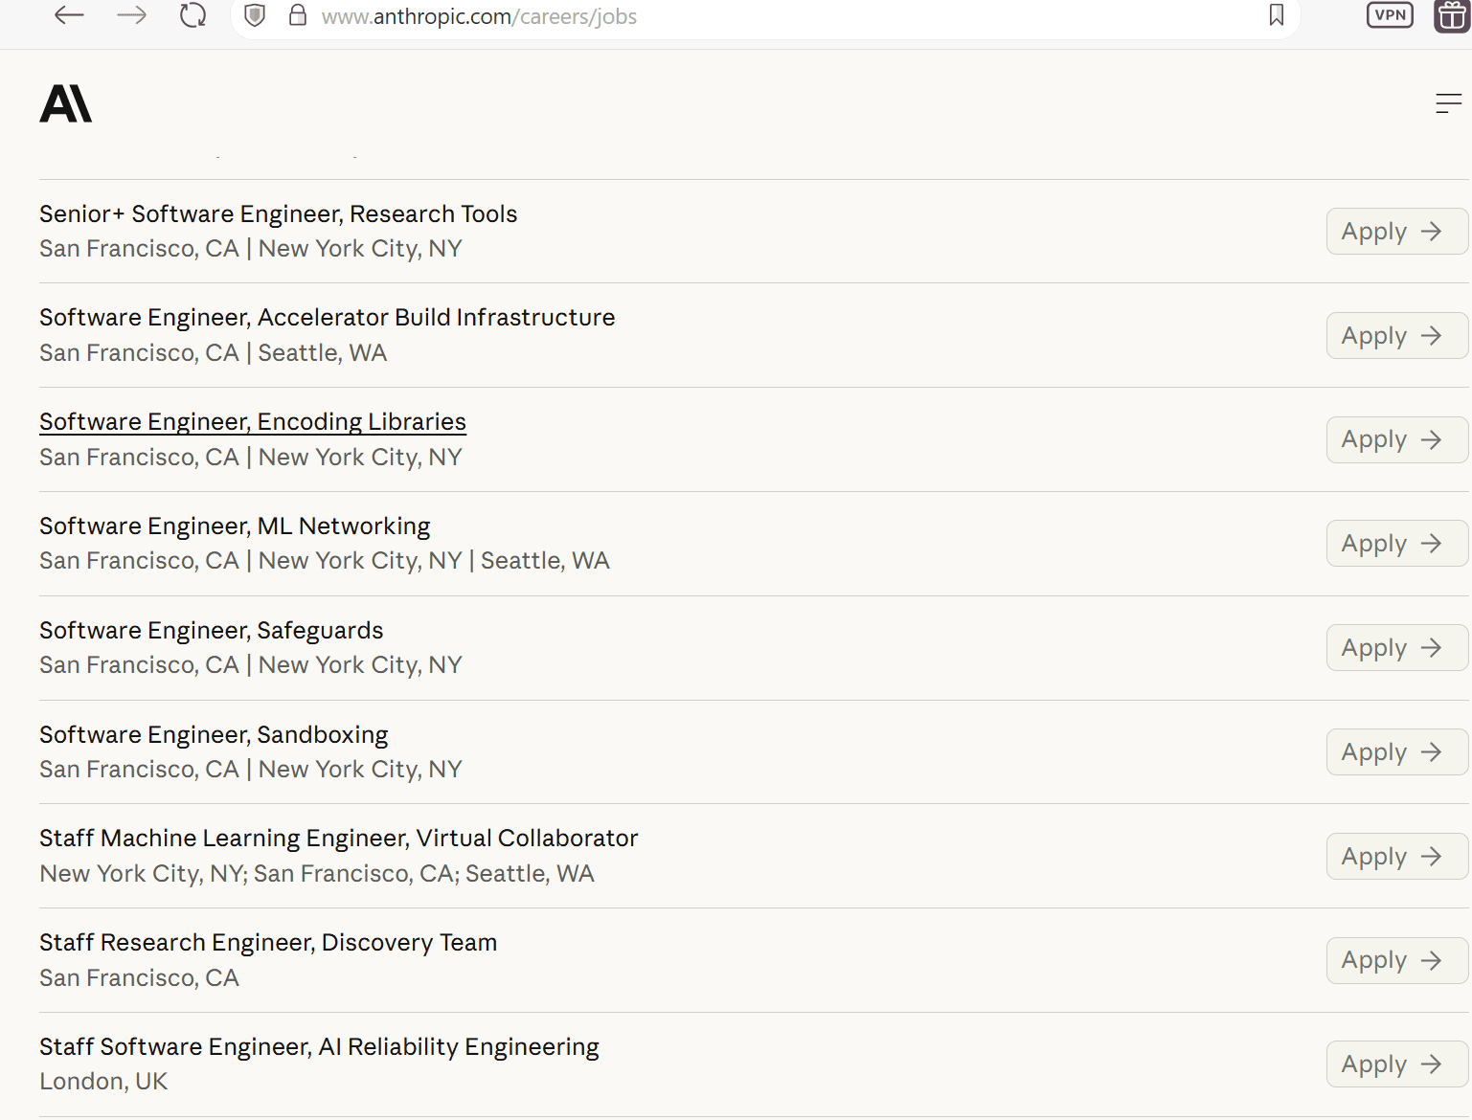Image resolution: width=1472 pixels, height=1120 pixels.
Task: Open the hamburger navigation menu
Action: pos(1447,103)
